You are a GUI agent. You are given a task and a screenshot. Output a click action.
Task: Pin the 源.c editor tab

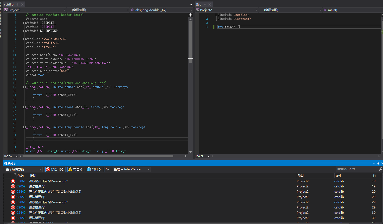(x=205, y=5)
